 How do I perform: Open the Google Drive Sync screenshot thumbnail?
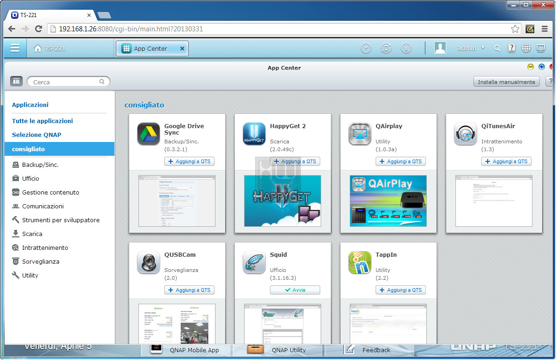(177, 201)
